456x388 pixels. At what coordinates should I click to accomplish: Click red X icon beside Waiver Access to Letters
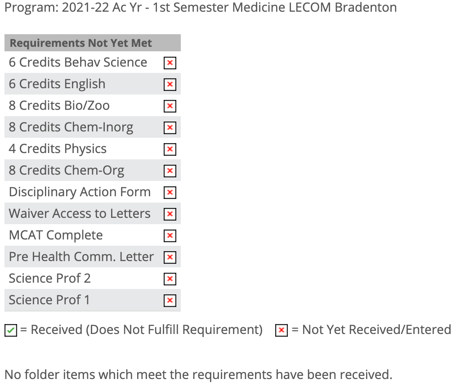[170, 214]
